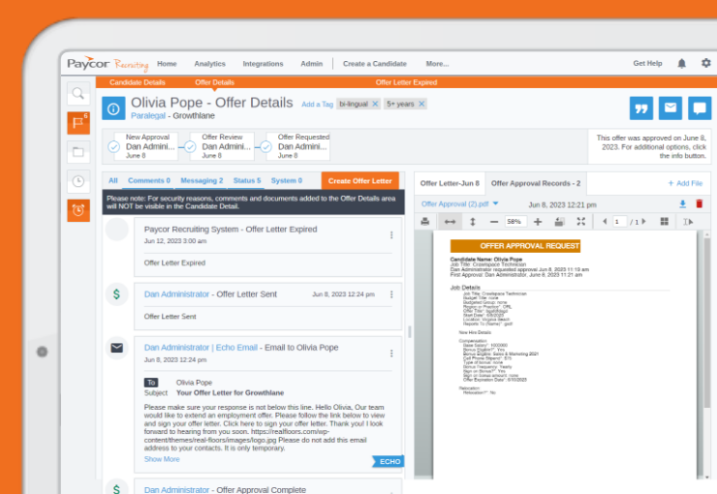The width and height of the screenshot is (717, 494).
Task: Open the search icon in left sidebar
Action: point(78,94)
